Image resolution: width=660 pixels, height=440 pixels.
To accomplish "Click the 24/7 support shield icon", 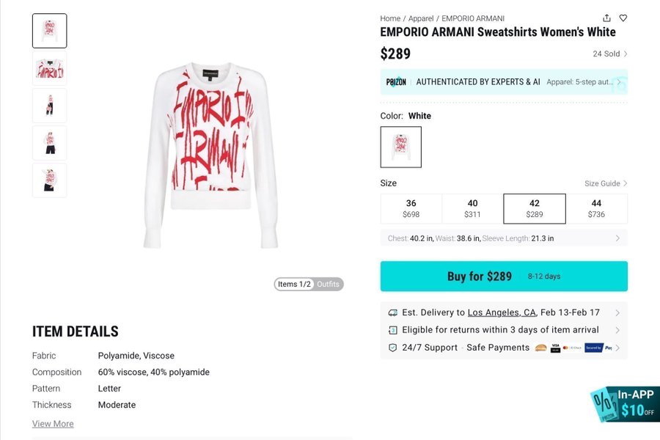I will coord(393,348).
